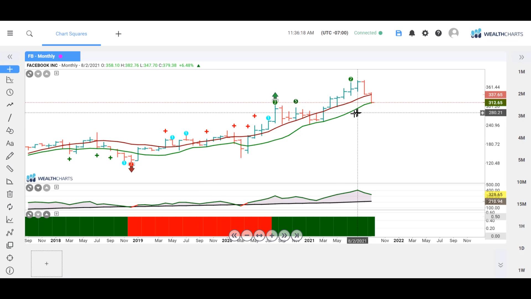Select the 1H timeframe
Viewport: 531px width, 299px height.
(x=521, y=226)
